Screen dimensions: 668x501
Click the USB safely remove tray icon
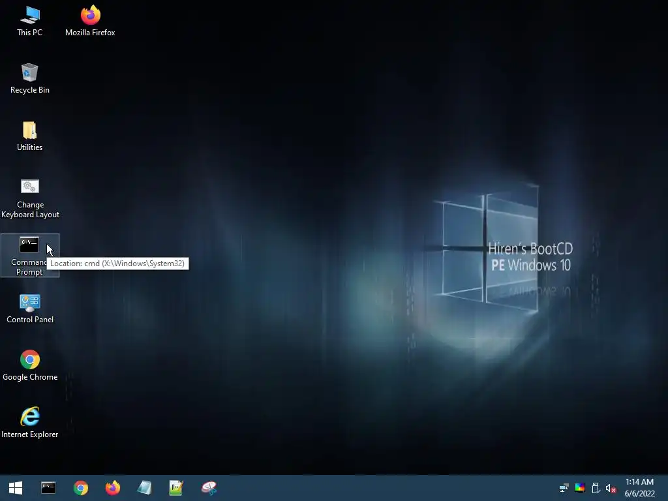pyautogui.click(x=596, y=488)
